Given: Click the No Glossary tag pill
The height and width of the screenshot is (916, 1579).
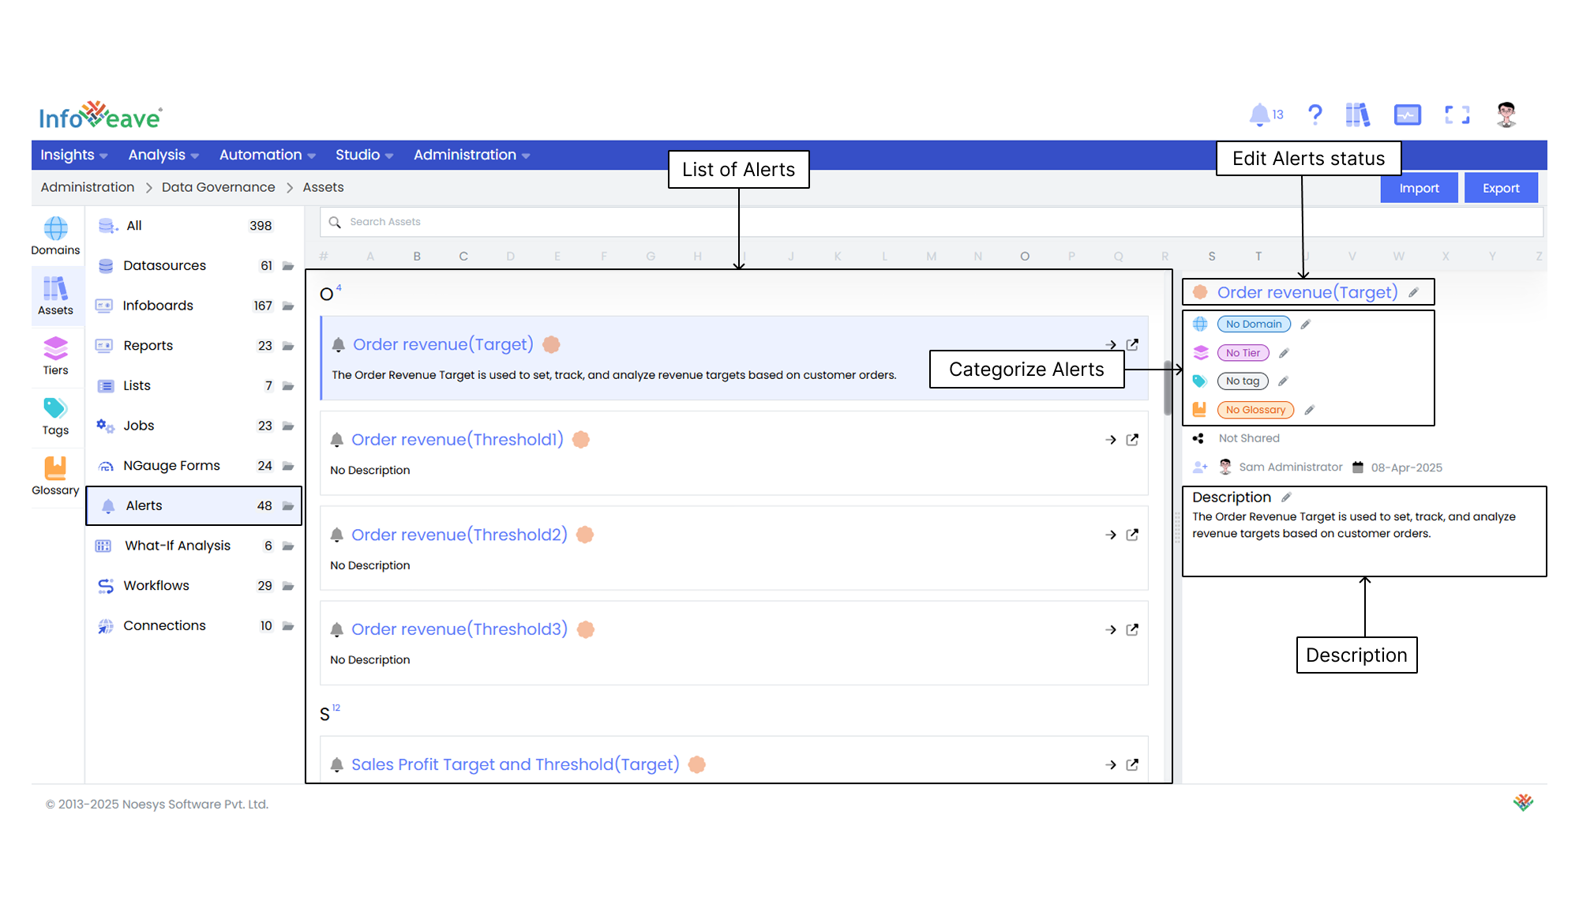Looking at the screenshot, I should tap(1255, 410).
